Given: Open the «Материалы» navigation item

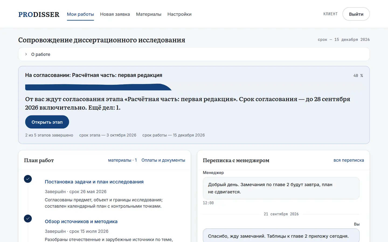Looking at the screenshot, I should pos(149,14).
